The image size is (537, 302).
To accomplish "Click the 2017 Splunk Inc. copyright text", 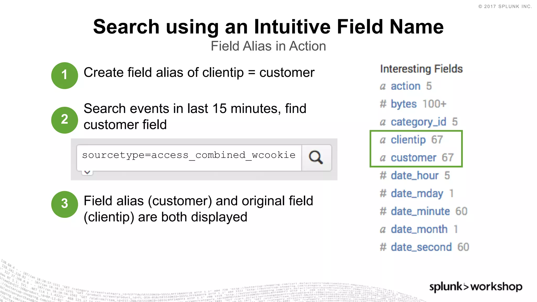I will (x=505, y=6).
